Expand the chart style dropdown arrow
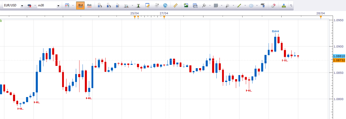This screenshot has width=346, height=119. (x=73, y=5)
